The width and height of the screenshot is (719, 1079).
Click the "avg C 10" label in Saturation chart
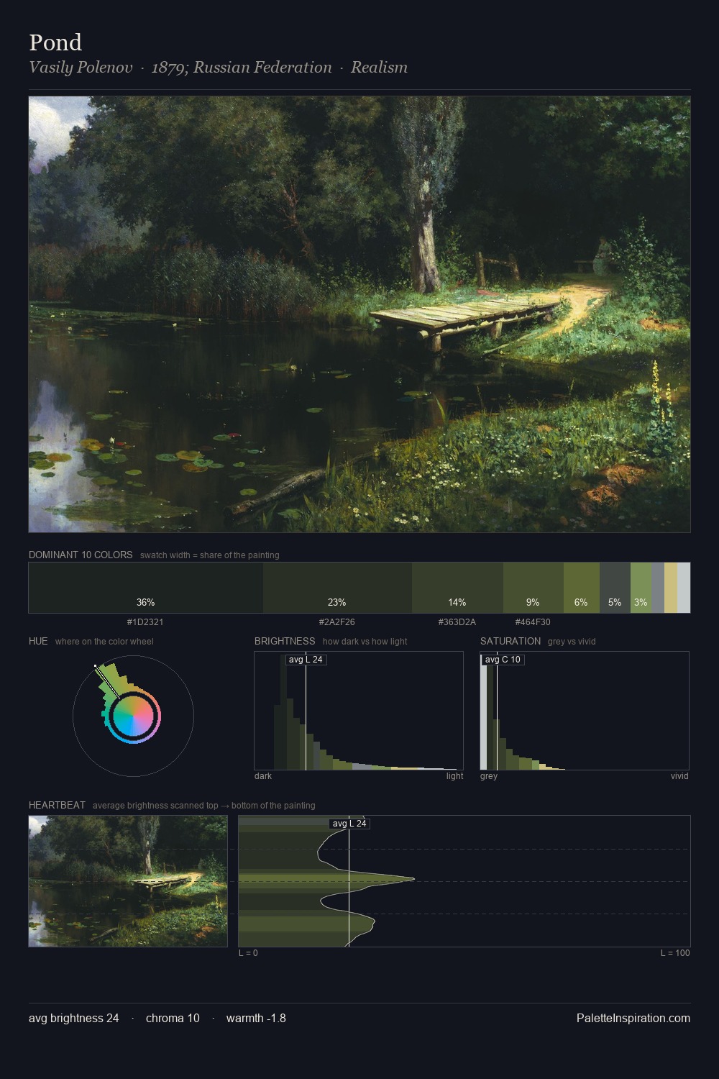point(503,660)
